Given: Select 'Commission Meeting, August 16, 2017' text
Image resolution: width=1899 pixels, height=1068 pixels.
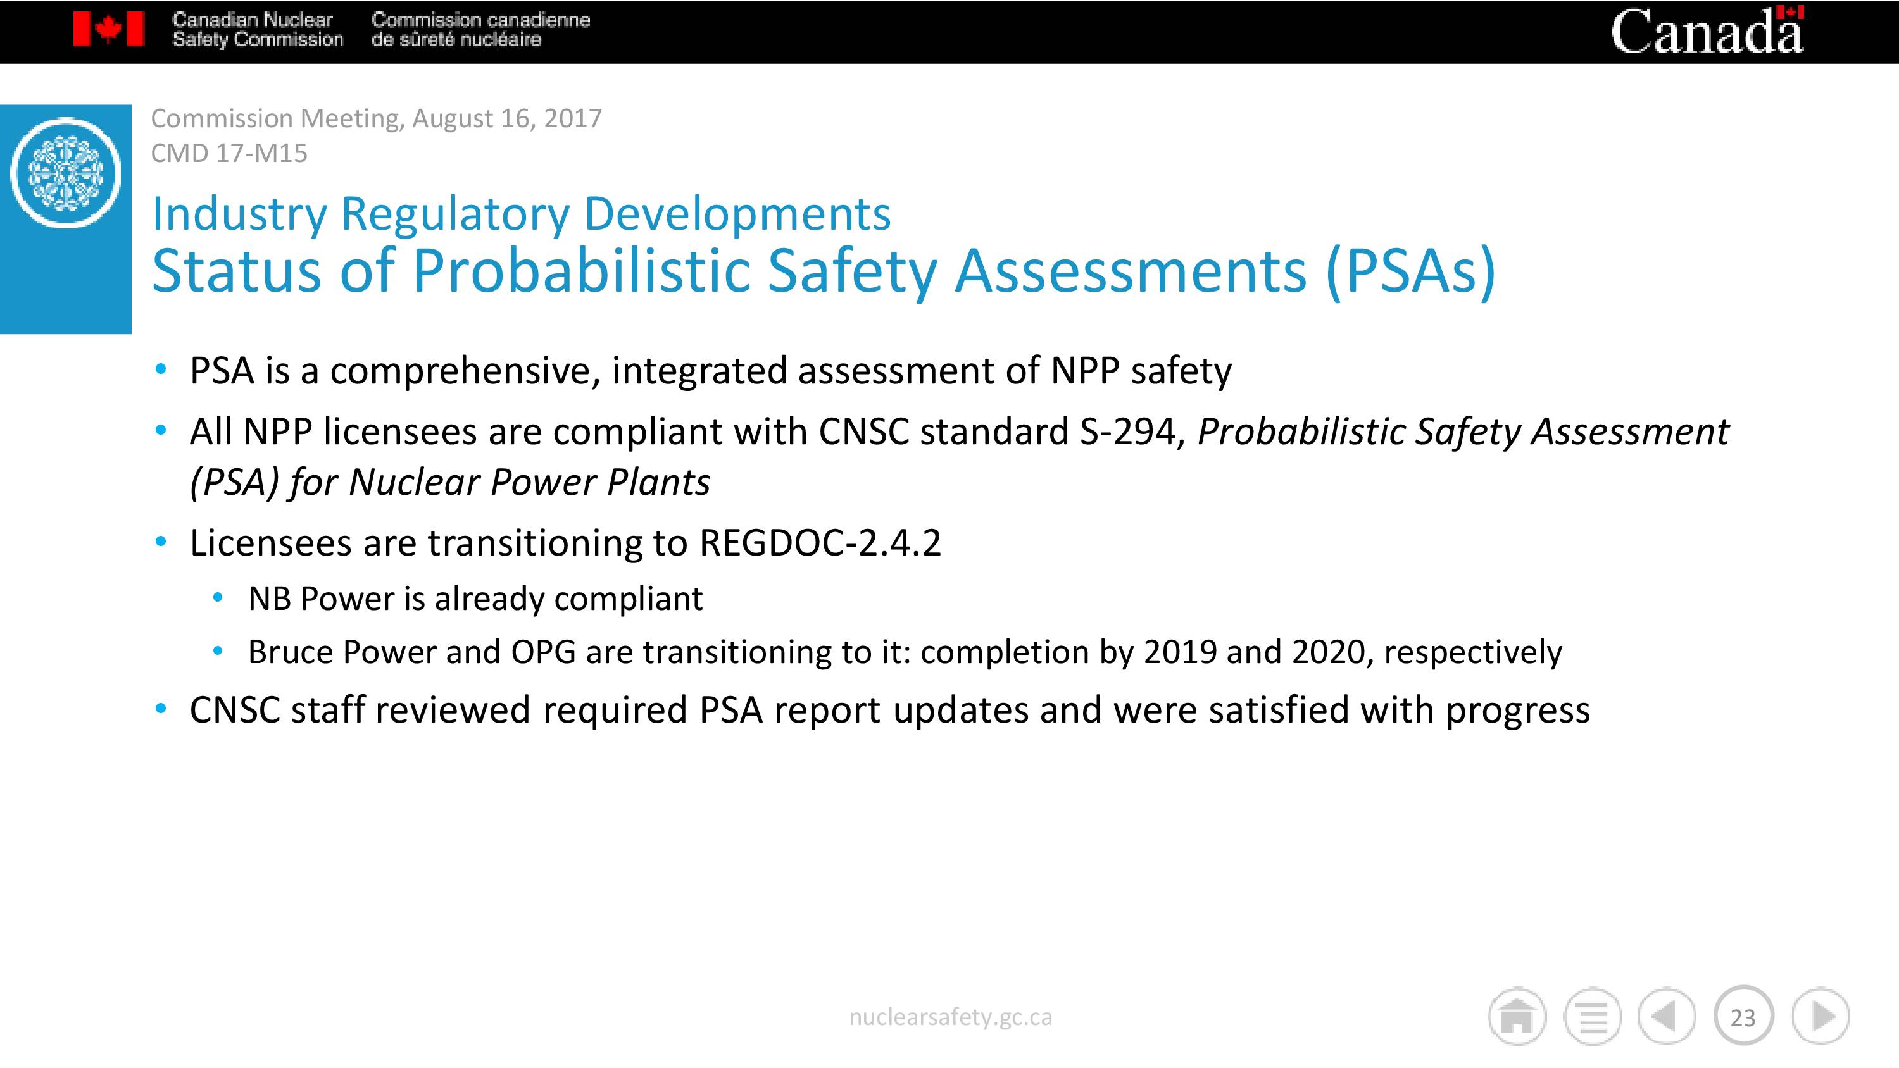Looking at the screenshot, I should tap(376, 118).
